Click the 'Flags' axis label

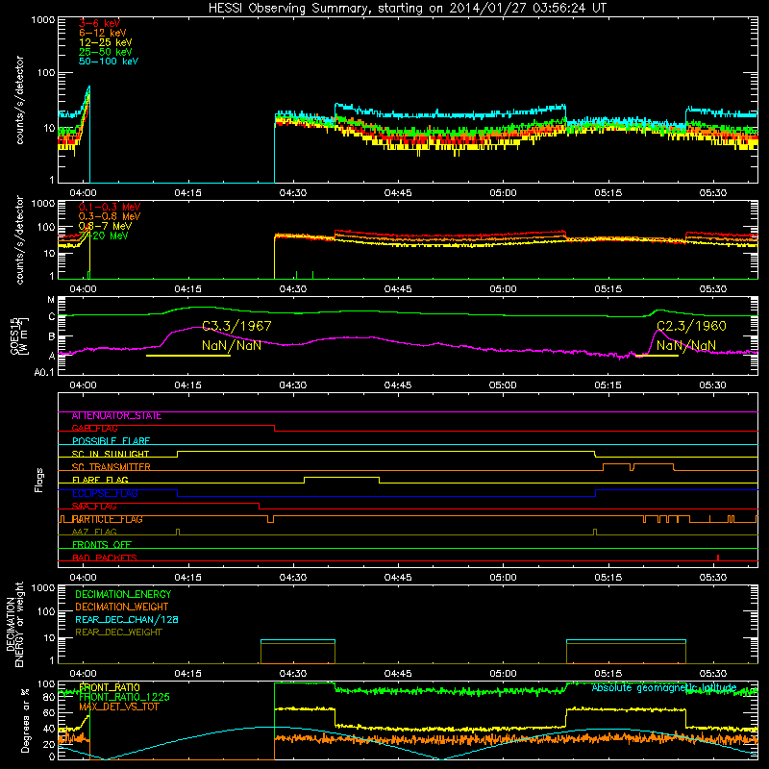click(38, 481)
